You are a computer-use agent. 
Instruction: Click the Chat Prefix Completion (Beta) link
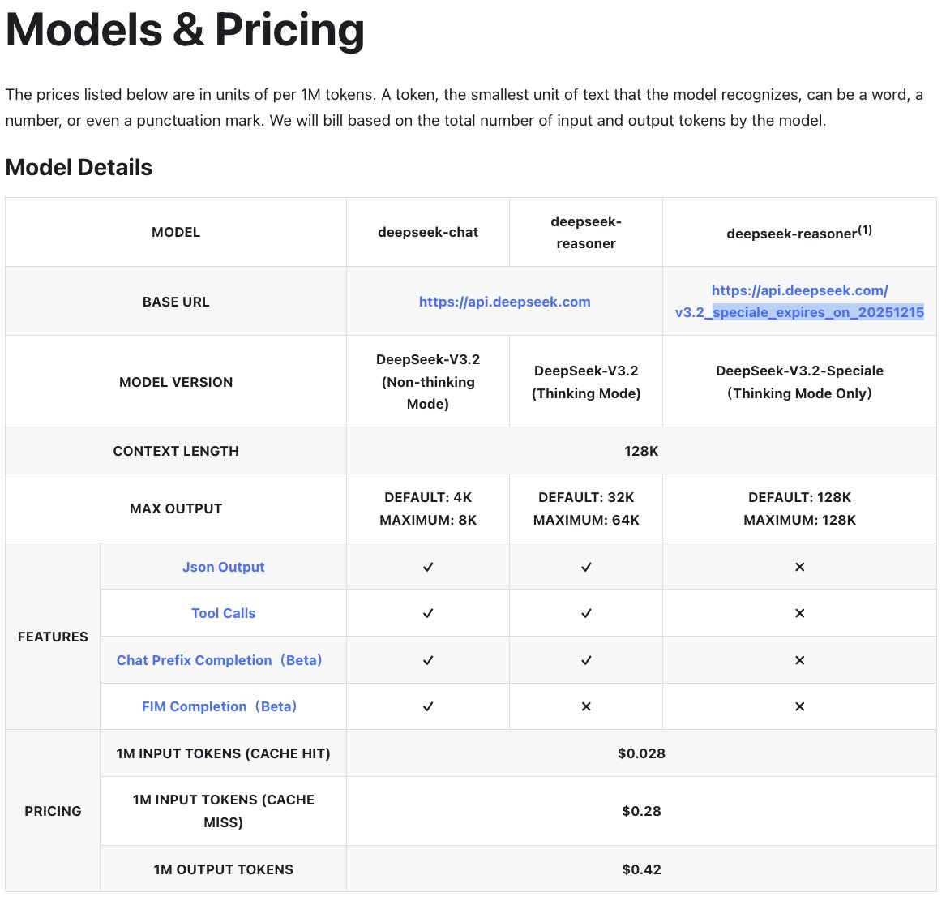219,660
